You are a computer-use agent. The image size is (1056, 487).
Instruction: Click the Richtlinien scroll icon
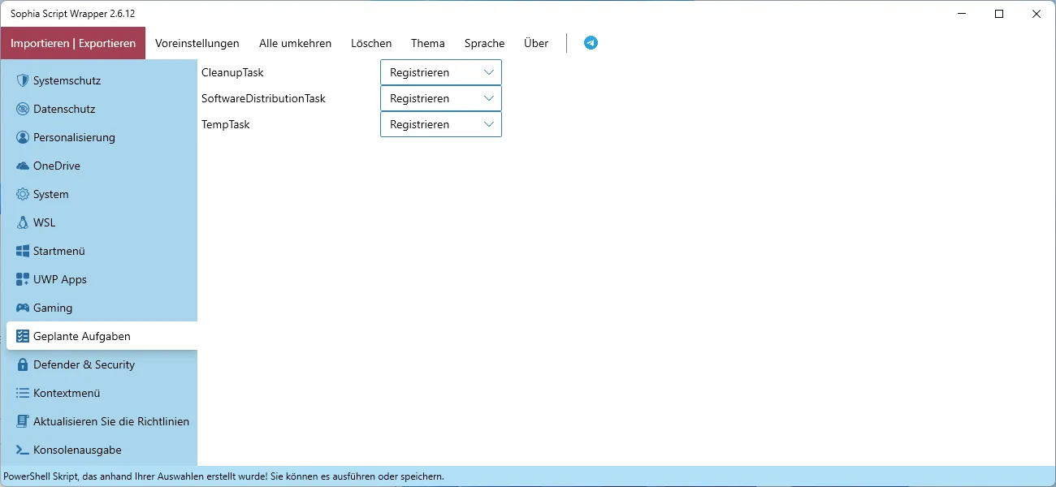(23, 421)
